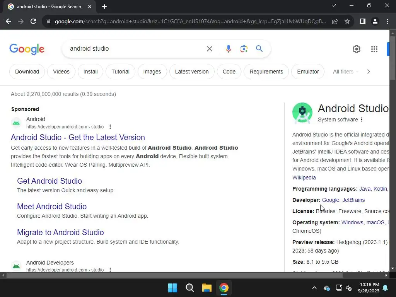Start voice search with the microphone
Viewport: 396px width, 297px height.
[228, 49]
